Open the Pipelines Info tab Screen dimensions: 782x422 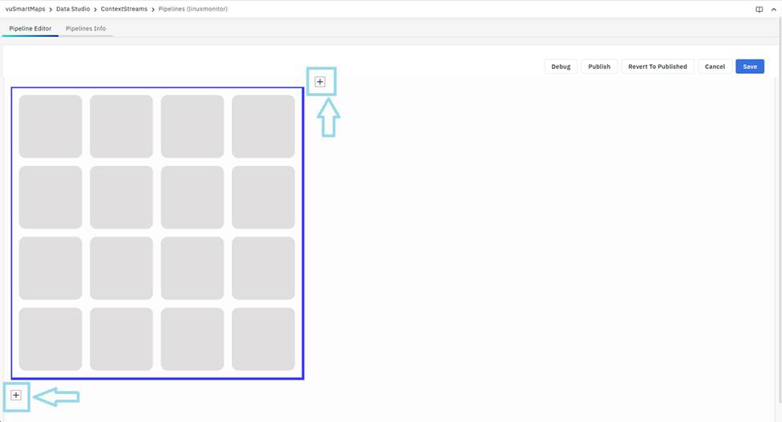86,29
